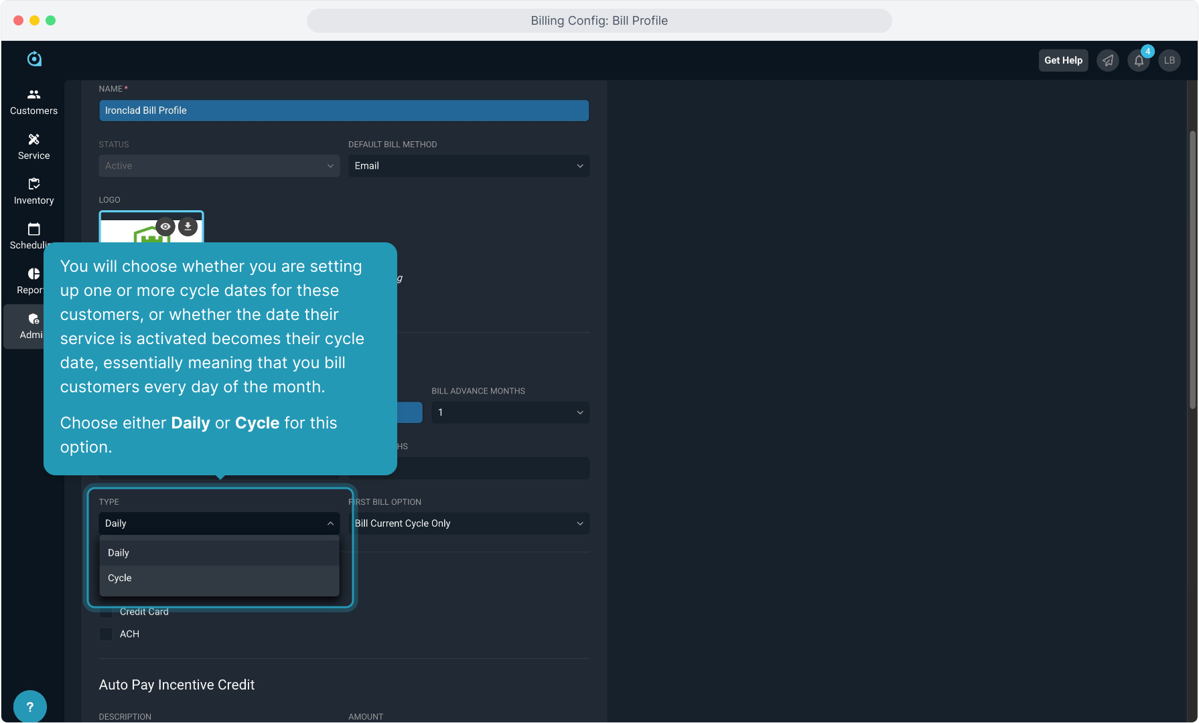Viewport: 1199px width, 723px height.
Task: Enable the ACH checkbox
Action: [x=106, y=634]
